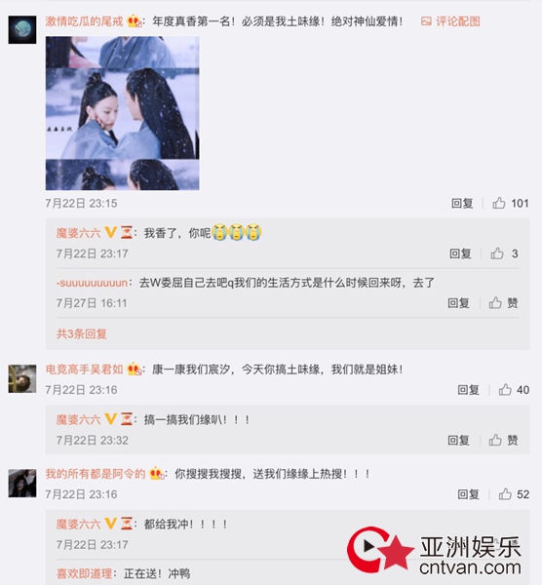The width and height of the screenshot is (542, 585).
Task: Like the comment with 52 likes
Action: (x=505, y=494)
